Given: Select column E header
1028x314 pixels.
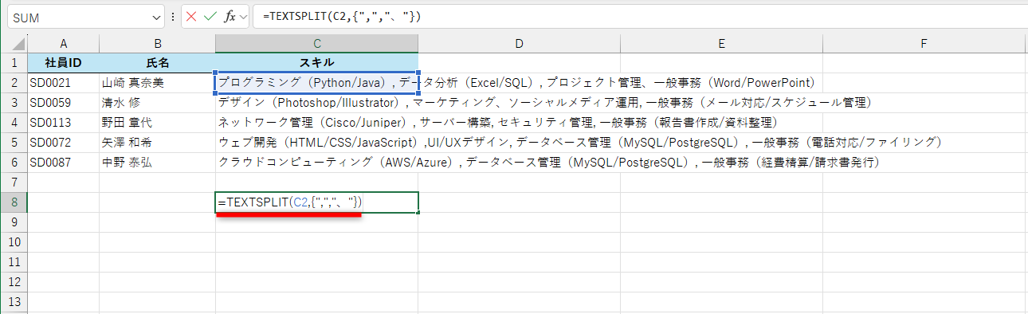Looking at the screenshot, I should 721,44.
